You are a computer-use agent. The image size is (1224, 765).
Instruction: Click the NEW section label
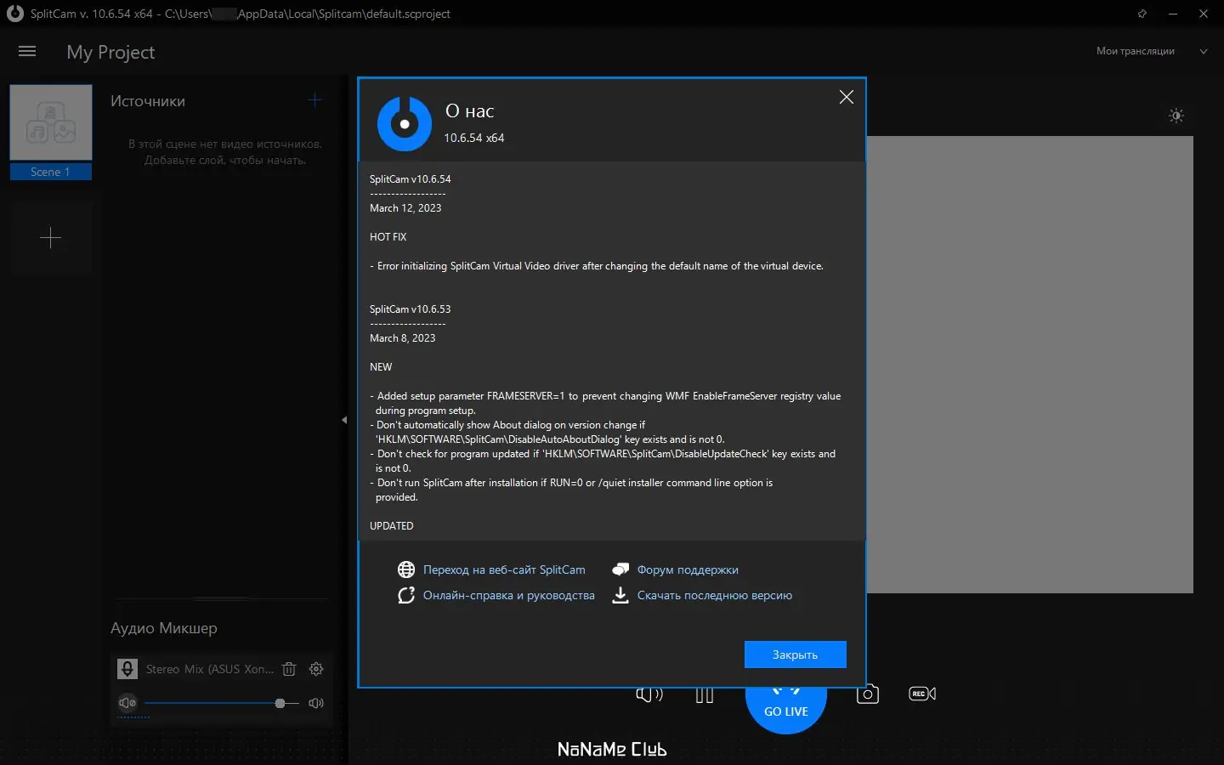coord(381,367)
